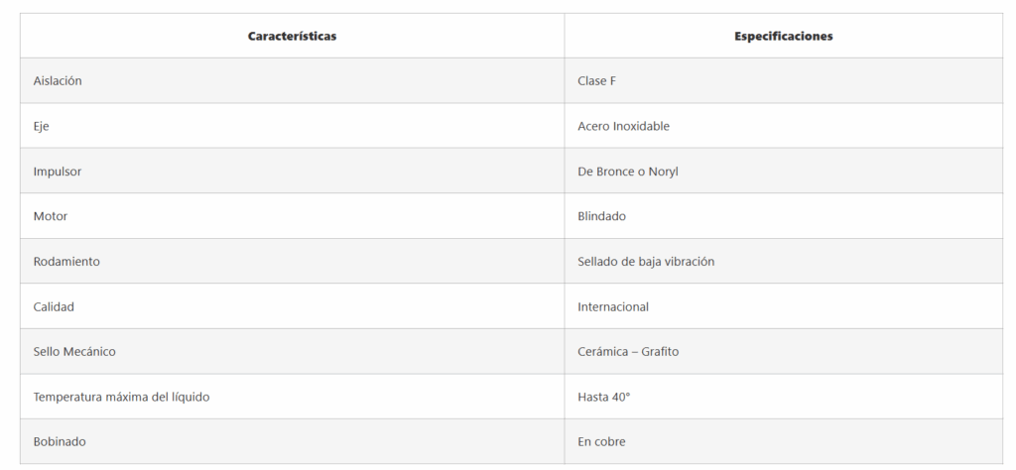Click the Clase F cell
The width and height of the screenshot is (1016, 470).
[x=596, y=81]
